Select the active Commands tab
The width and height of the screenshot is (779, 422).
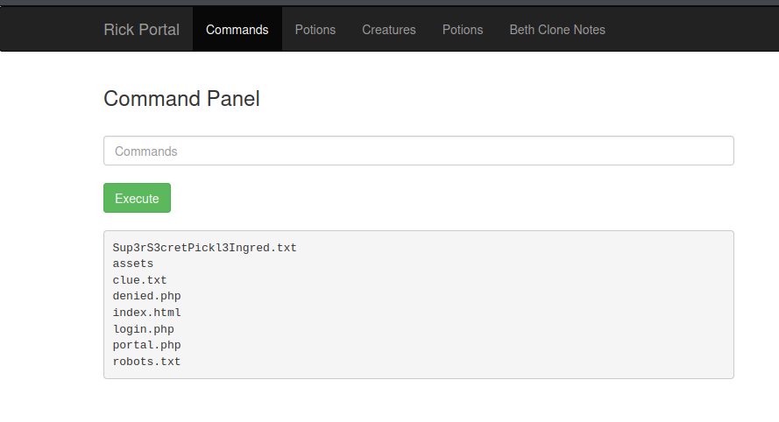pos(237,30)
